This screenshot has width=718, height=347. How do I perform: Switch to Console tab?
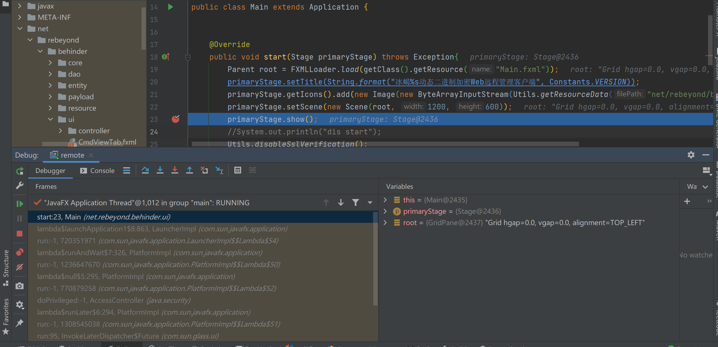pos(97,171)
